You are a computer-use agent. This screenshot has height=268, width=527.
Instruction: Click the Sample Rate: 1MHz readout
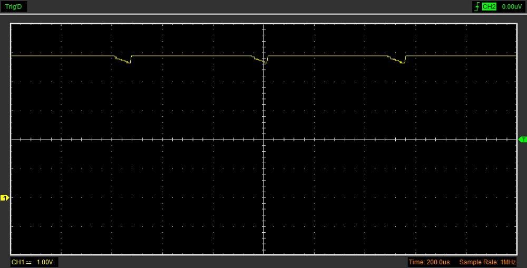(x=487, y=262)
